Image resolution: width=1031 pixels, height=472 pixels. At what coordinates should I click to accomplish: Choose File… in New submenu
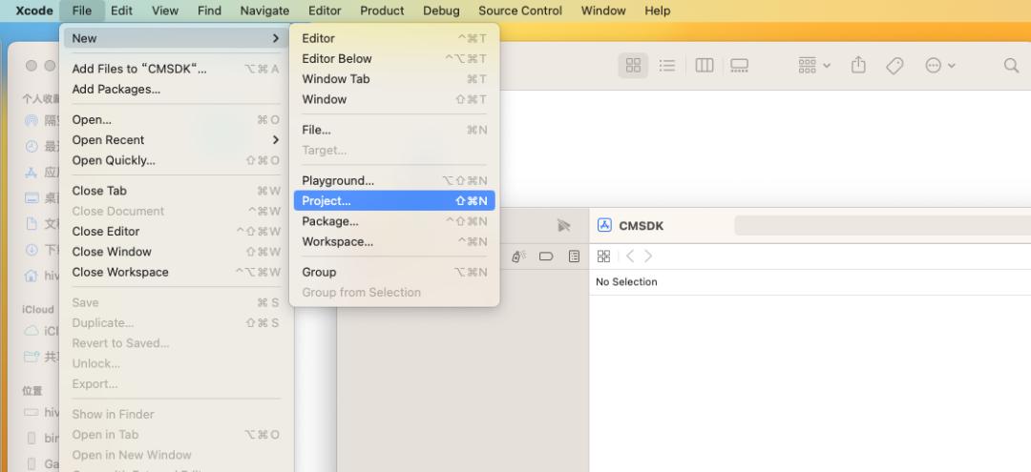coord(394,130)
